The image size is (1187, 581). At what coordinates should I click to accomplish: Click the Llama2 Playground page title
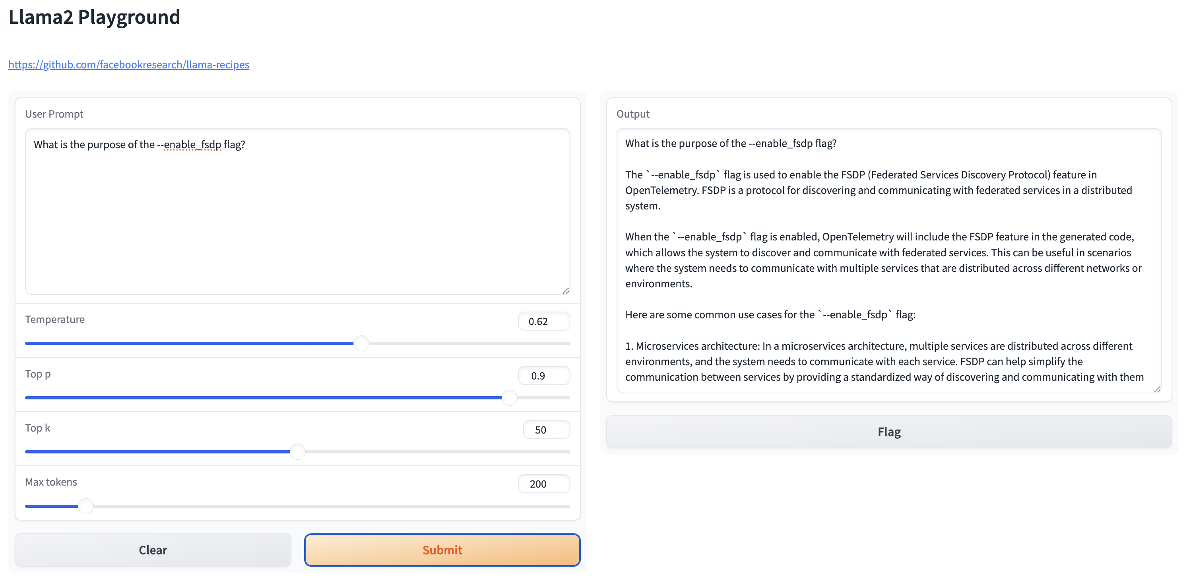[x=94, y=17]
